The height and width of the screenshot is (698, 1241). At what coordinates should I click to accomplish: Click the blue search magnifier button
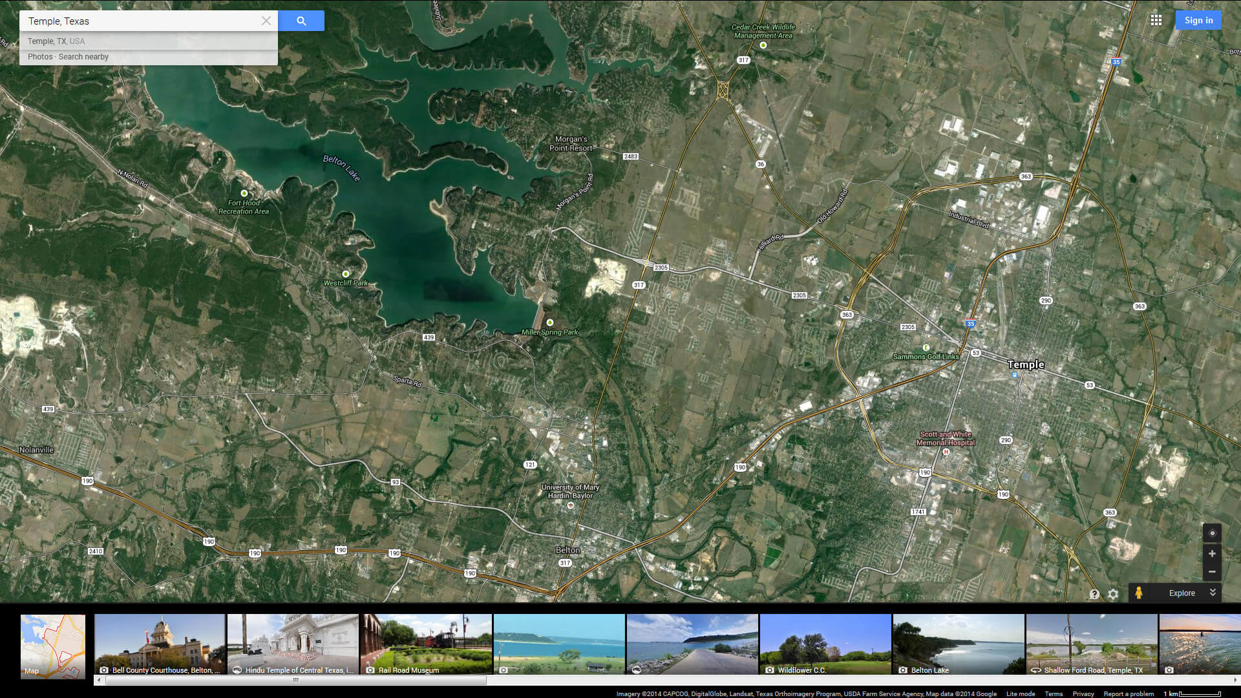click(x=301, y=21)
